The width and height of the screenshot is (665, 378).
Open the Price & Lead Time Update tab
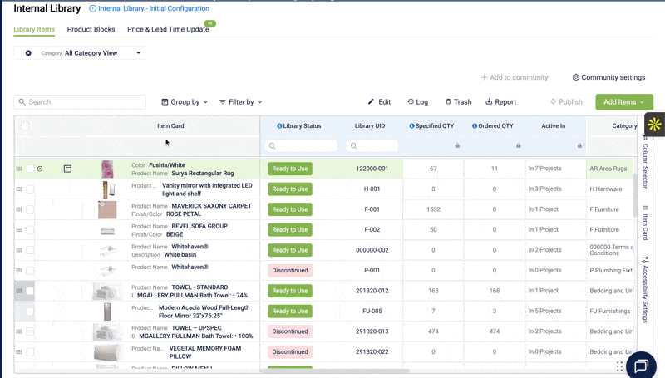pos(168,29)
